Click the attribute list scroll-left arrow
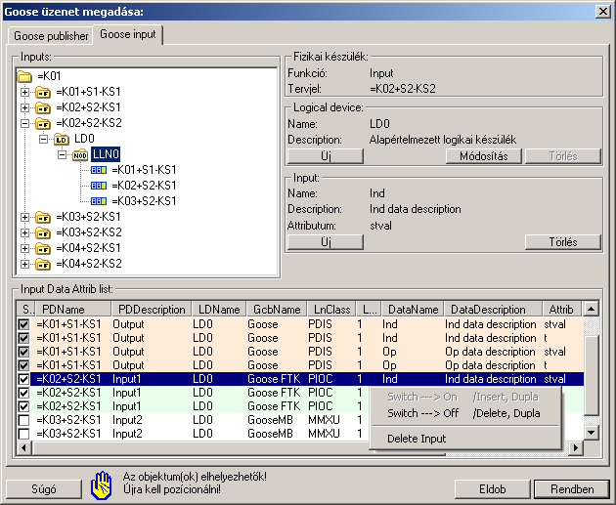The image size is (616, 505). (24, 447)
